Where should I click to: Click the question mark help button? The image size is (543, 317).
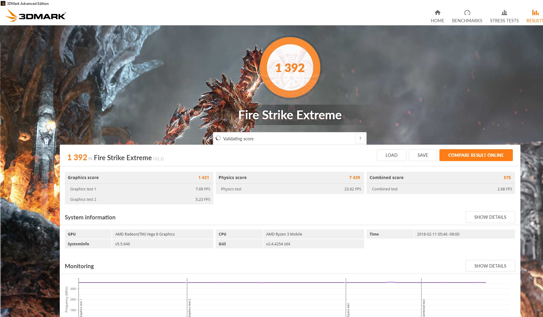pyautogui.click(x=360, y=139)
